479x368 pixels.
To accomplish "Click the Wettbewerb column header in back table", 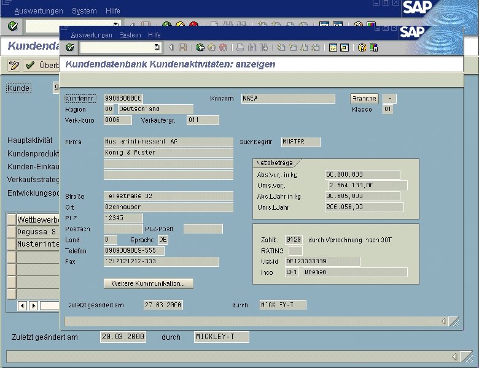I will (38, 220).
